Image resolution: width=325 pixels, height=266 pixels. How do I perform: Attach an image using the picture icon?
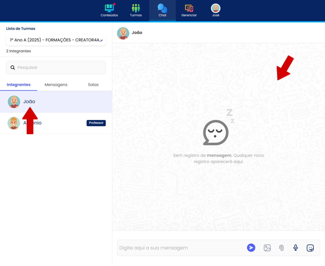click(267, 248)
